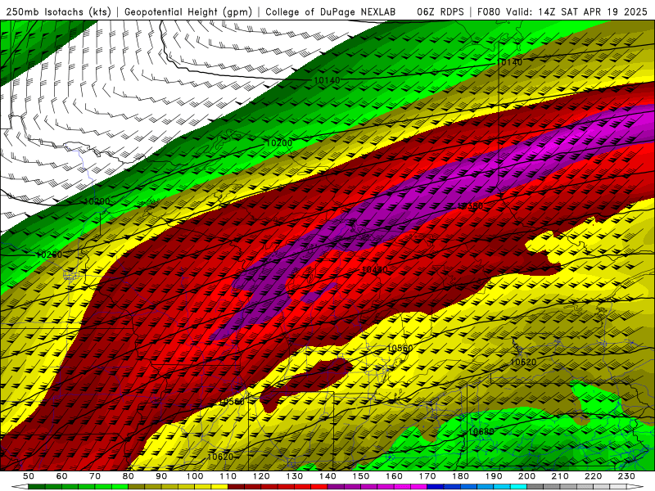The image size is (655, 491).
Task: Click the 130 value on the color scale
Action: click(294, 476)
